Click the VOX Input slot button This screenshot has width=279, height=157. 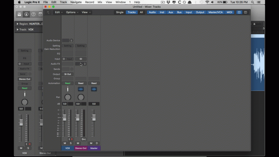click(69, 59)
